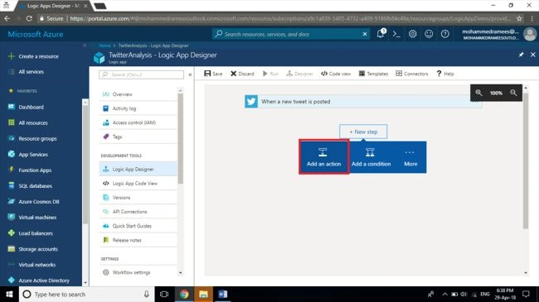Open Chrome from Windows taskbar
The image size is (539, 302).
(184, 294)
